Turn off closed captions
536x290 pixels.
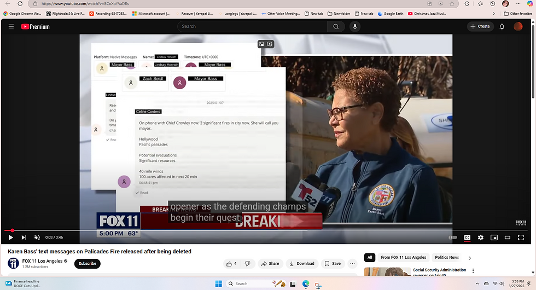(x=467, y=237)
